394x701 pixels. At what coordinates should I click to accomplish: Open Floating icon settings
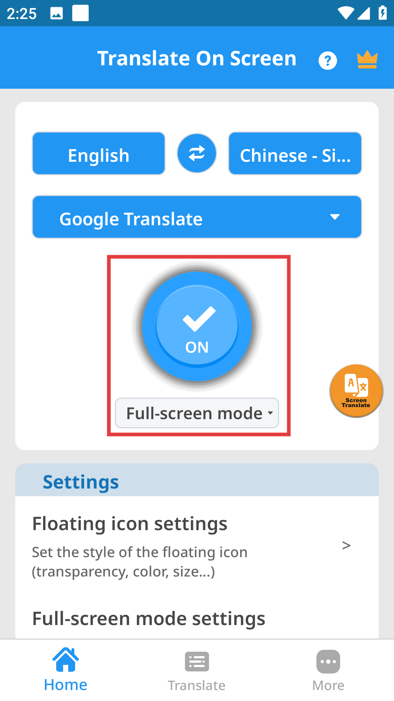130,524
